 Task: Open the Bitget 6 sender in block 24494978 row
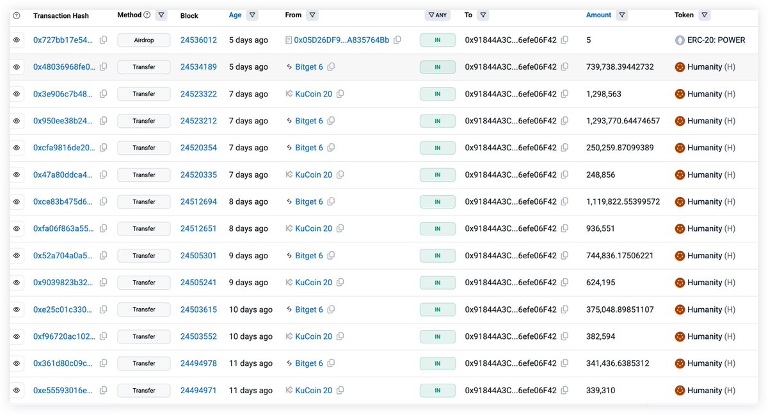tap(309, 363)
